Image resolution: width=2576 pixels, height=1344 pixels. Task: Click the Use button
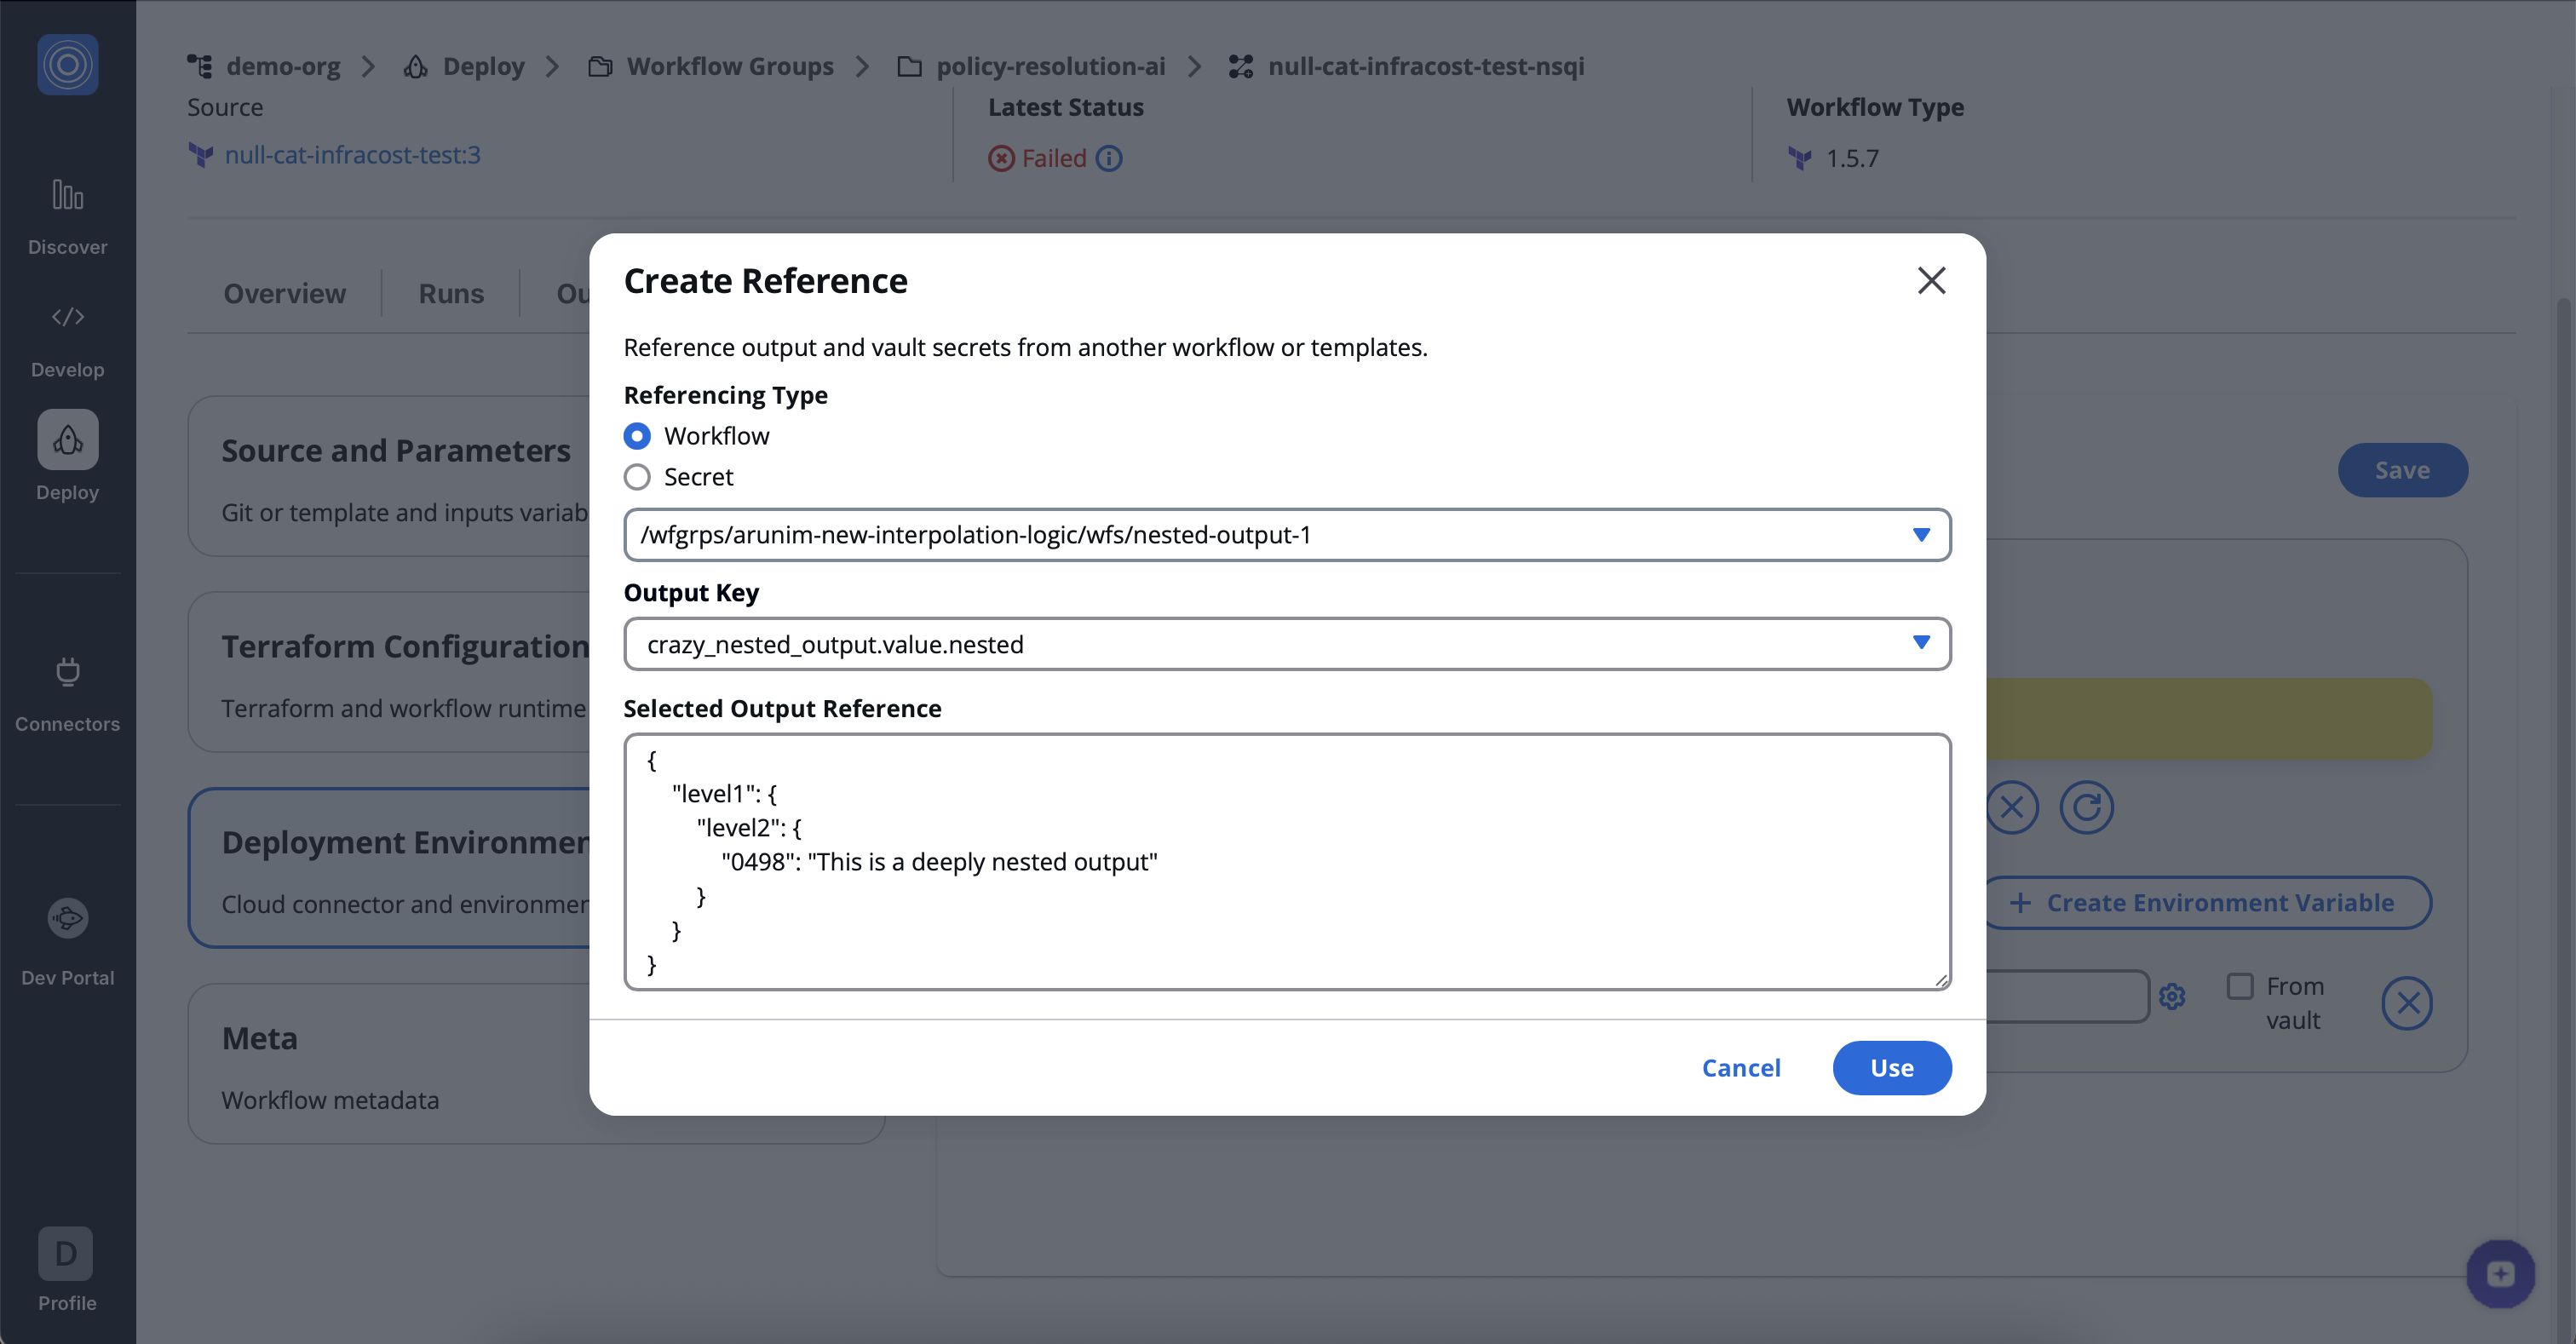[x=1891, y=1068]
